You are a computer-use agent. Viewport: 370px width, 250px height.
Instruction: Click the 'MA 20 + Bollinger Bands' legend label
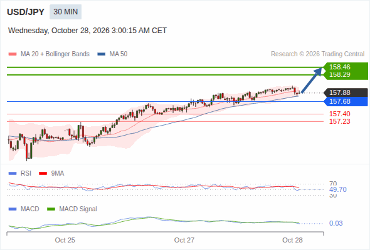tap(55, 54)
